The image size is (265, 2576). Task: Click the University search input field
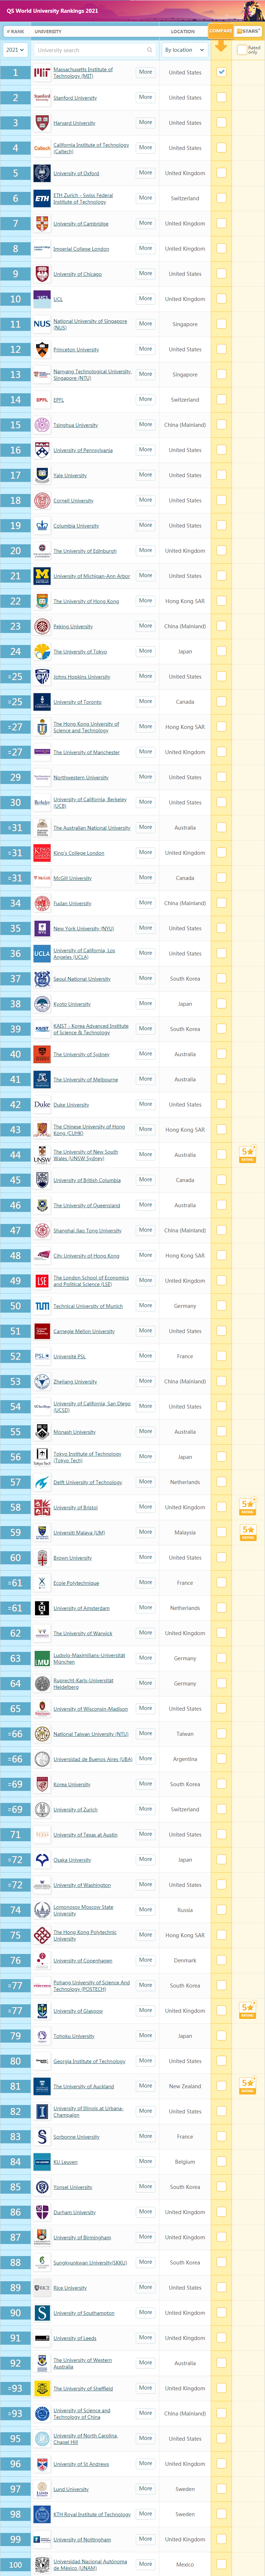95,50
